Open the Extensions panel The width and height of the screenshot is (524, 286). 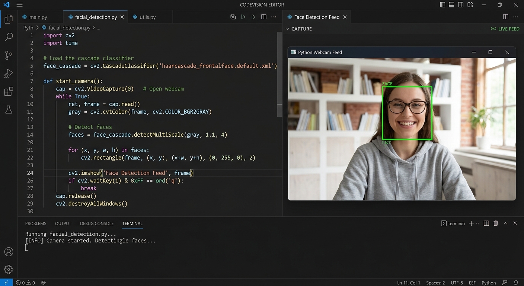(9, 91)
